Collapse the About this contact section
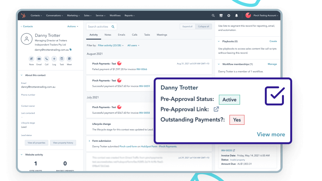Screen dimensions: 322x181 [x=22, y=75]
